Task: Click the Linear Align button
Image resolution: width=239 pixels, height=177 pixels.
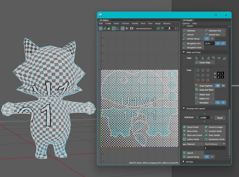Action: coord(205,63)
